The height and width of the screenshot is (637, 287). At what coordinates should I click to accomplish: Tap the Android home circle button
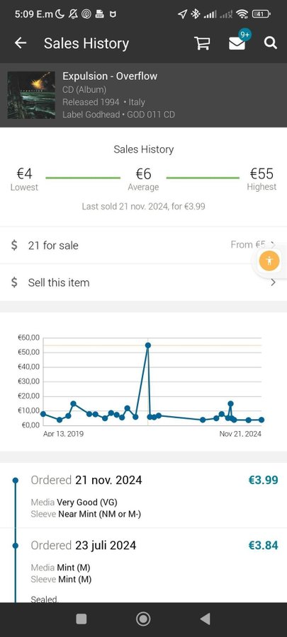[x=143, y=619]
